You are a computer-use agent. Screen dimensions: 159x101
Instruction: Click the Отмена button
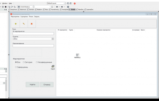pyautogui.click(x=47, y=85)
